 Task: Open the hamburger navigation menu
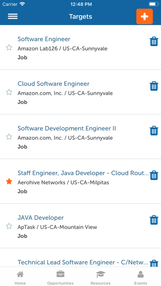click(x=13, y=16)
